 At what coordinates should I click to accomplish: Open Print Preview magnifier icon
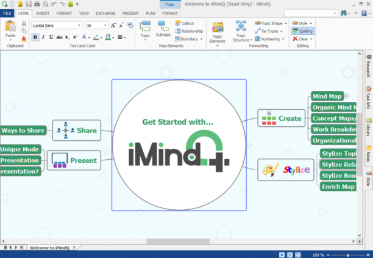click(x=46, y=4)
